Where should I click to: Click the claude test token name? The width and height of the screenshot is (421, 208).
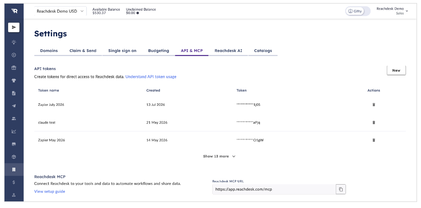click(47, 122)
